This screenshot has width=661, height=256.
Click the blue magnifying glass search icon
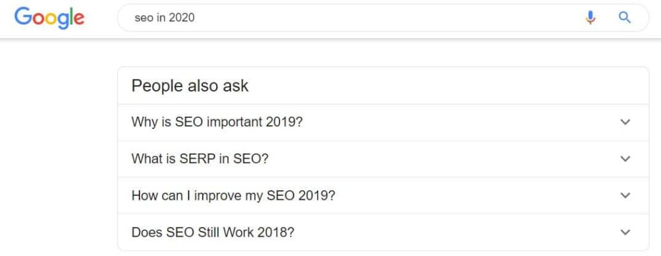pos(625,17)
